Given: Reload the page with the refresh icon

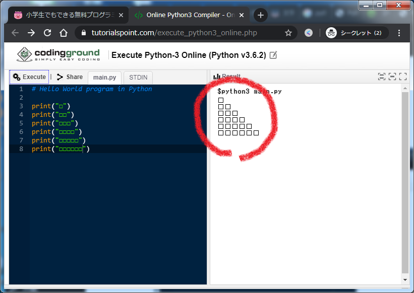Looking at the screenshot, I should (x=47, y=33).
